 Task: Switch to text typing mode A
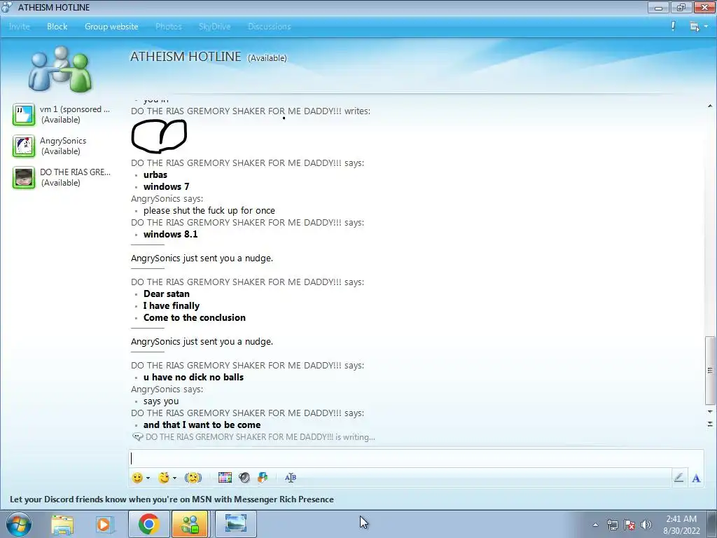[696, 478]
